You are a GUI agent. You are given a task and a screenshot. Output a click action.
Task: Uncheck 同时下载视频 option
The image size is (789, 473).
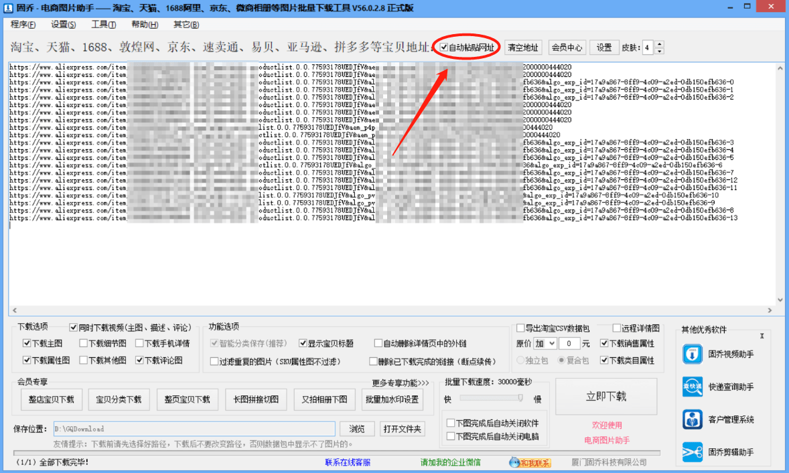[74, 328]
